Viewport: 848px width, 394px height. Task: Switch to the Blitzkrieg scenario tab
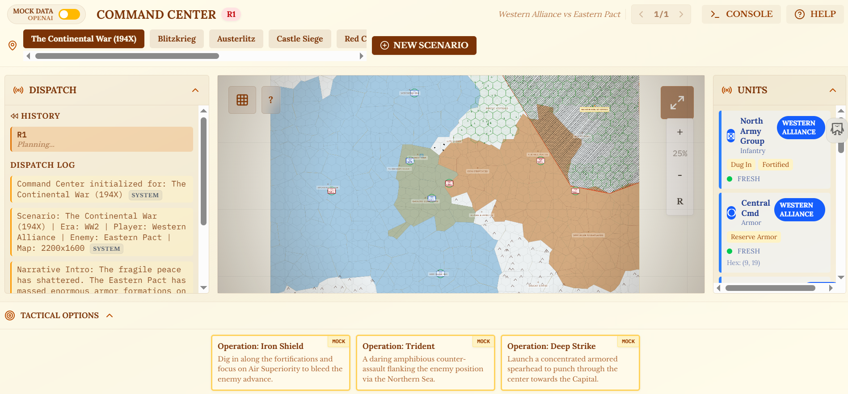point(177,39)
